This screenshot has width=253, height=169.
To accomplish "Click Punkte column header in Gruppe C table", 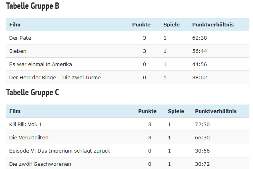I will click(x=147, y=111).
